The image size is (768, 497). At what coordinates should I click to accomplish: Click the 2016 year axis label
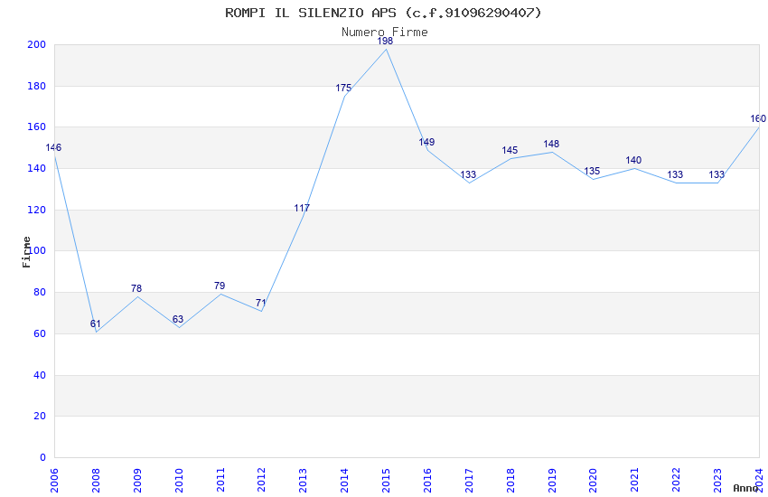click(x=427, y=480)
